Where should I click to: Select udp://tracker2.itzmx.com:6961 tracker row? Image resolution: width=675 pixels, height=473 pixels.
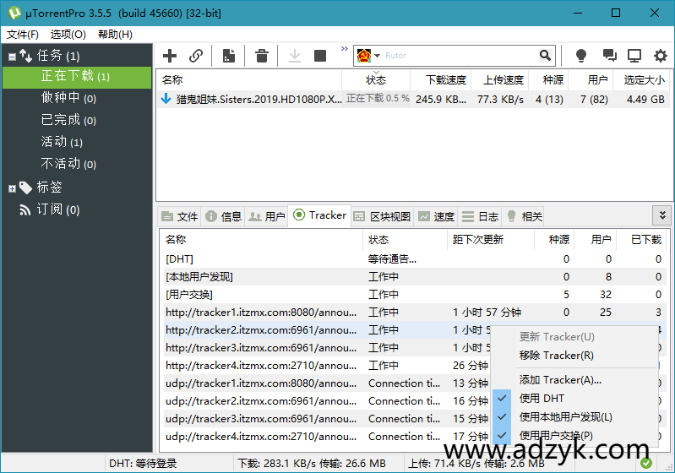[325, 401]
